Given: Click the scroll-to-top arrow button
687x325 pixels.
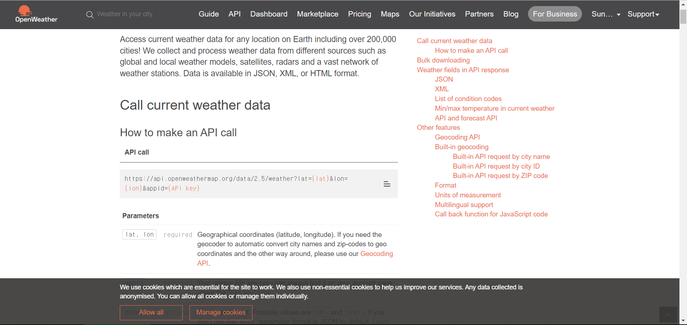Looking at the screenshot, I should [x=668, y=315].
